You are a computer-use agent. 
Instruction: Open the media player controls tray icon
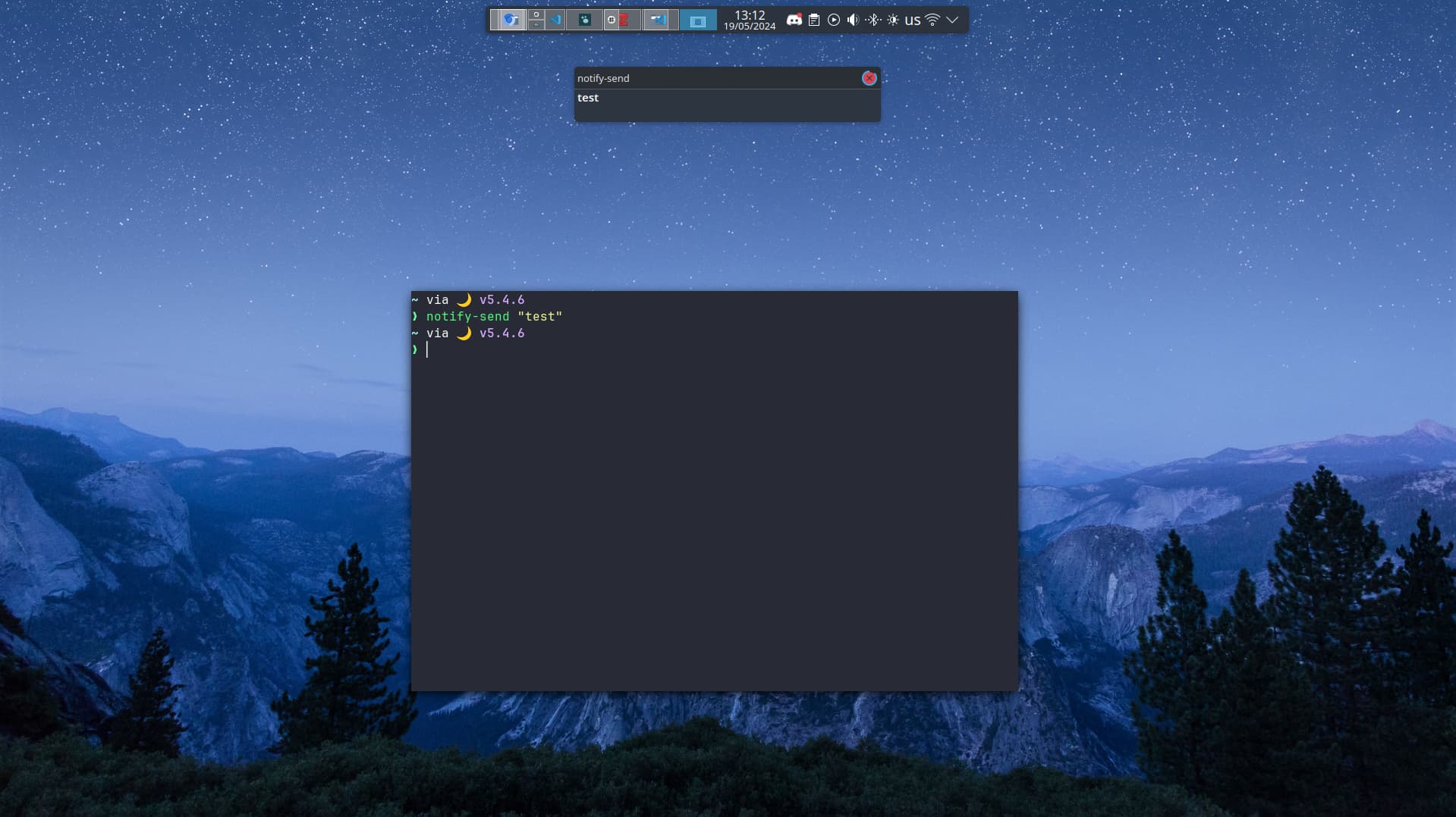(x=834, y=20)
